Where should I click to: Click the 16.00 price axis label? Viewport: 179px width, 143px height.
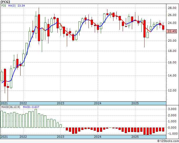[x=172, y=62]
